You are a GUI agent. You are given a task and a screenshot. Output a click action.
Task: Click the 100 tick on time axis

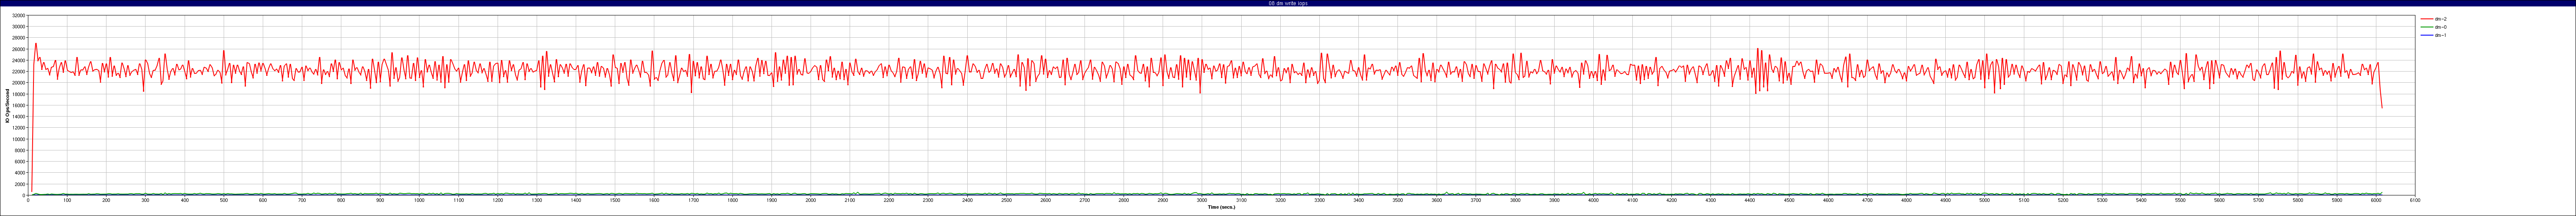click(x=67, y=200)
